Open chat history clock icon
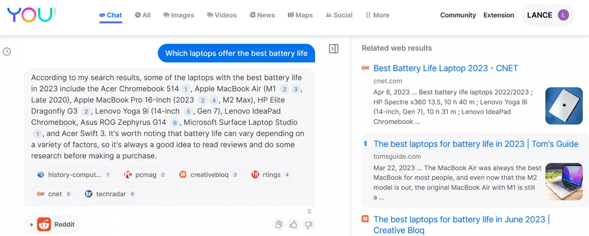 point(7,51)
